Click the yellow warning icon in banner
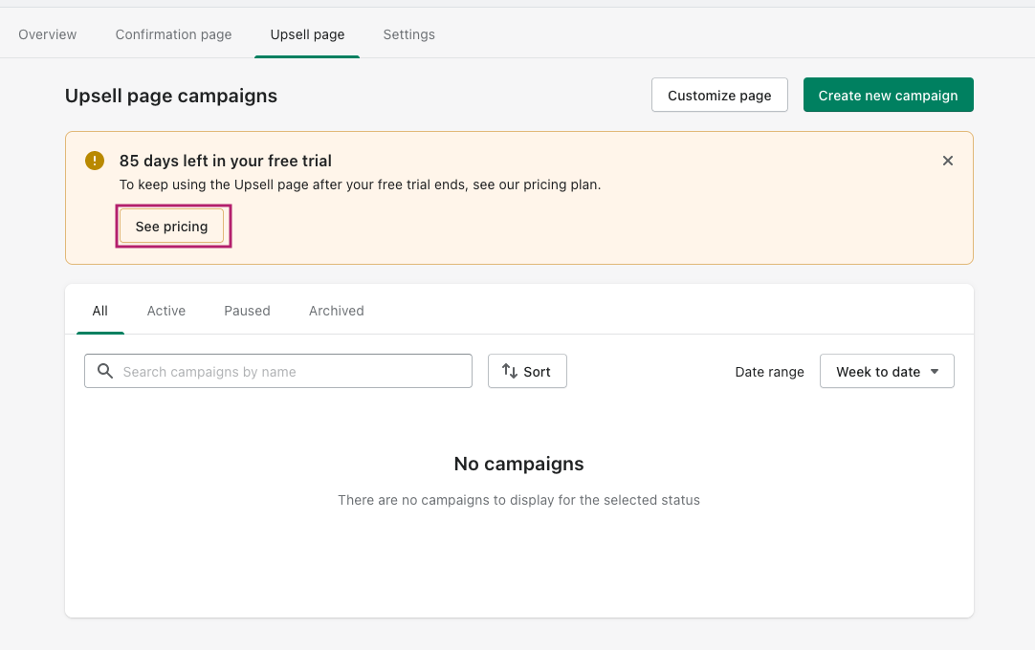Screen dimensions: 1035x650 94,161
